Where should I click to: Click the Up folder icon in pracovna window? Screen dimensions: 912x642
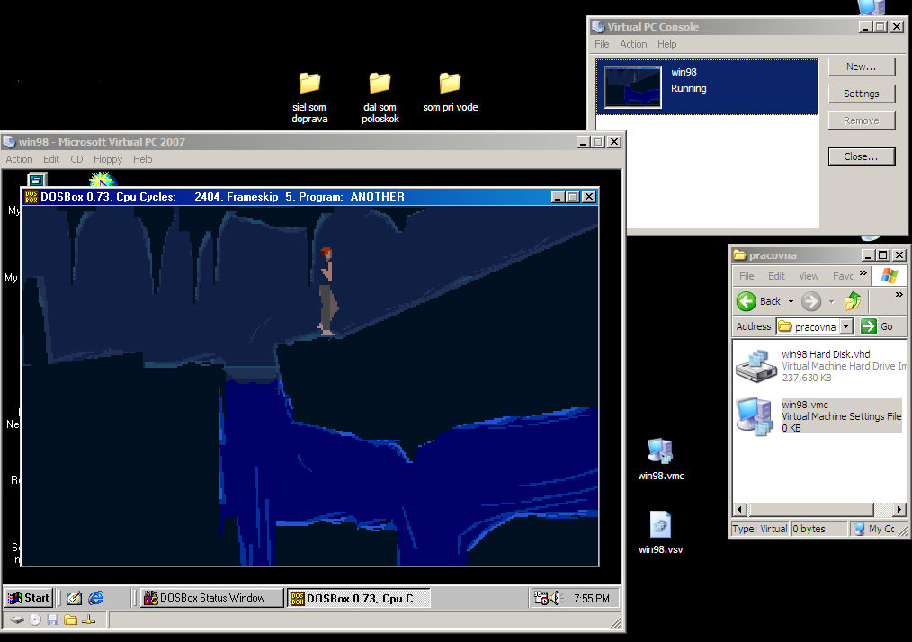[853, 301]
